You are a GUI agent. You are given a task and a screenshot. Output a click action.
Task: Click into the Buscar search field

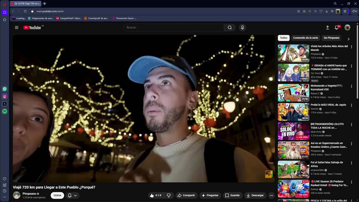point(174,27)
